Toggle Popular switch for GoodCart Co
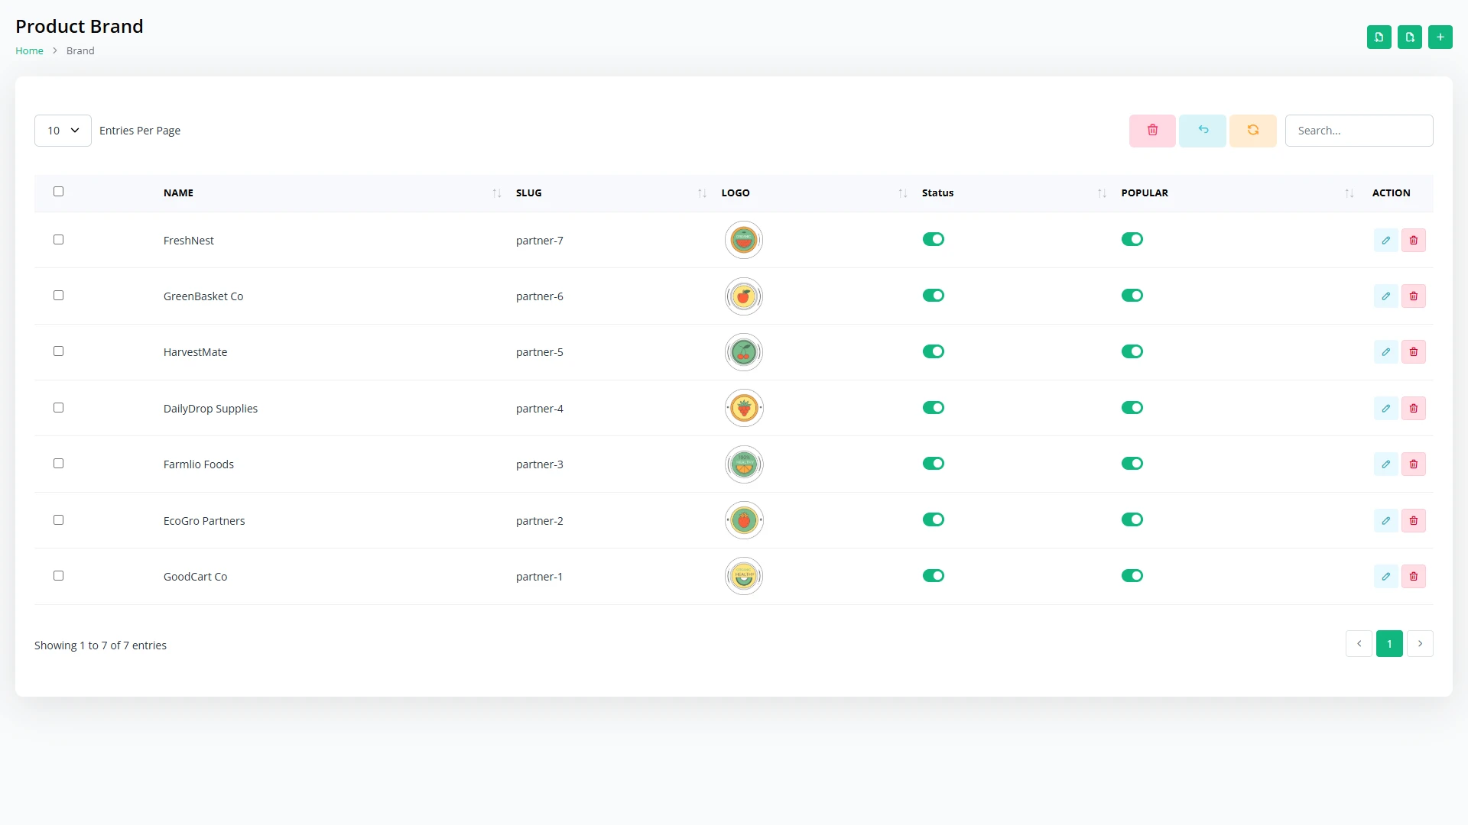 coord(1132,576)
